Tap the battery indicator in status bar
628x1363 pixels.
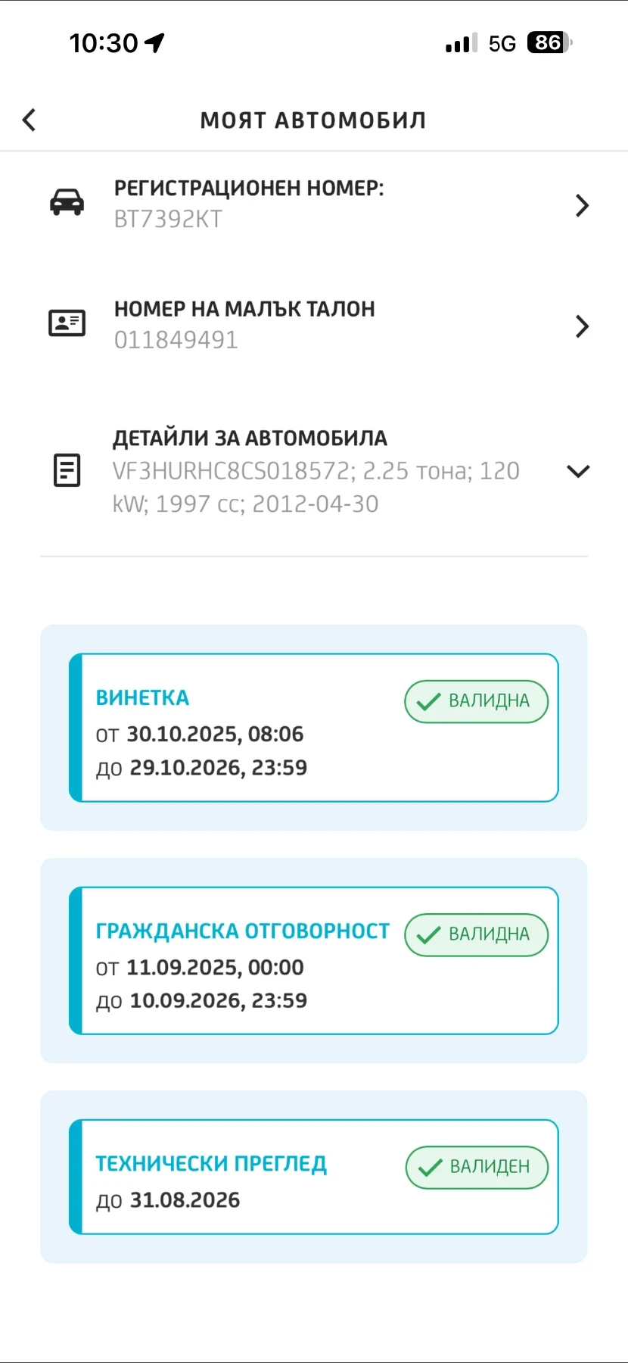[549, 43]
